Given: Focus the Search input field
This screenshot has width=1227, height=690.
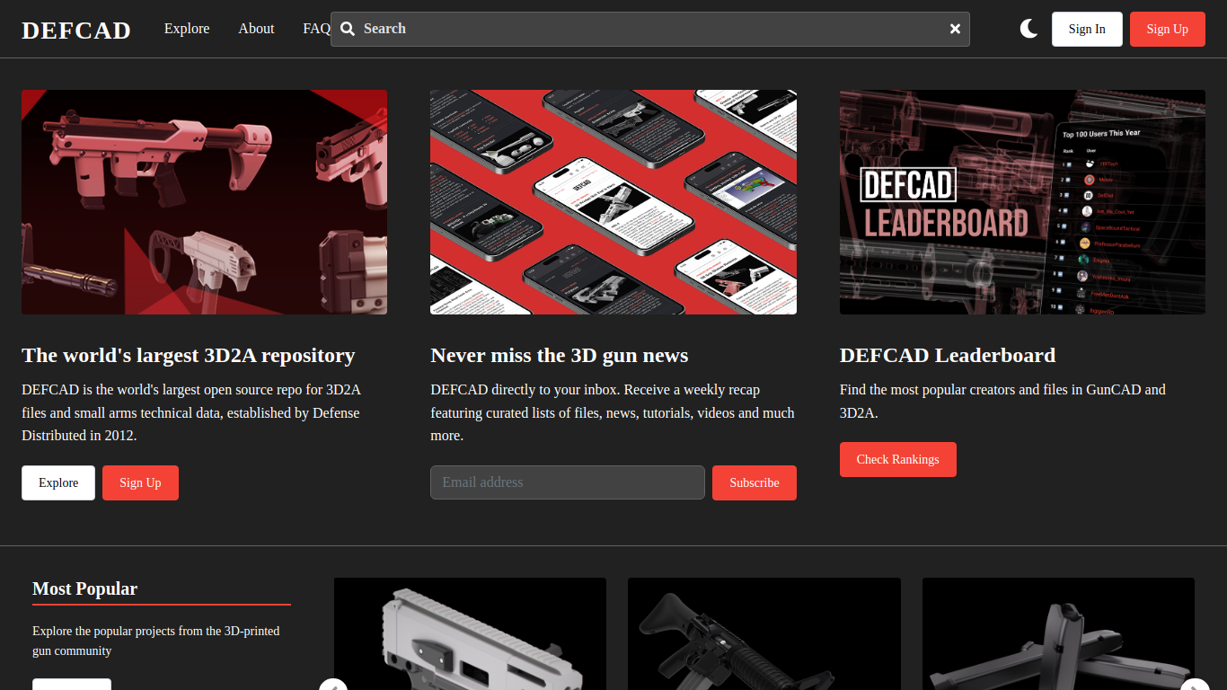Looking at the screenshot, I should (x=650, y=29).
